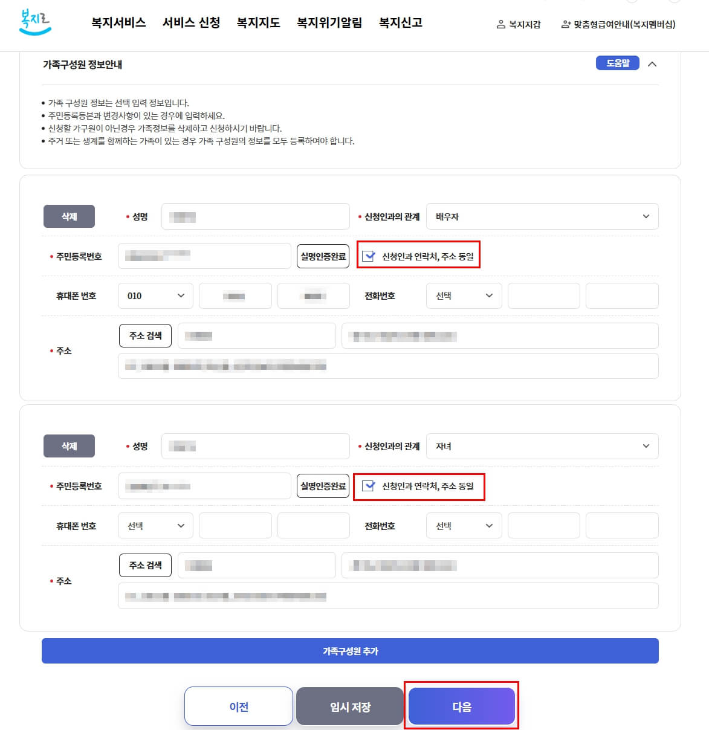Open 주소 검색 for the child's address
This screenshot has width=709, height=730.
144,565
